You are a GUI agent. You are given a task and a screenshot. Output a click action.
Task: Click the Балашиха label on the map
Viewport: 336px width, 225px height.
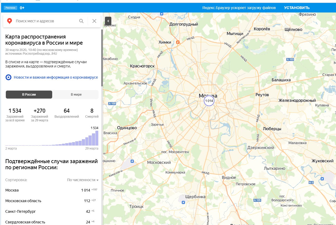[281, 80]
